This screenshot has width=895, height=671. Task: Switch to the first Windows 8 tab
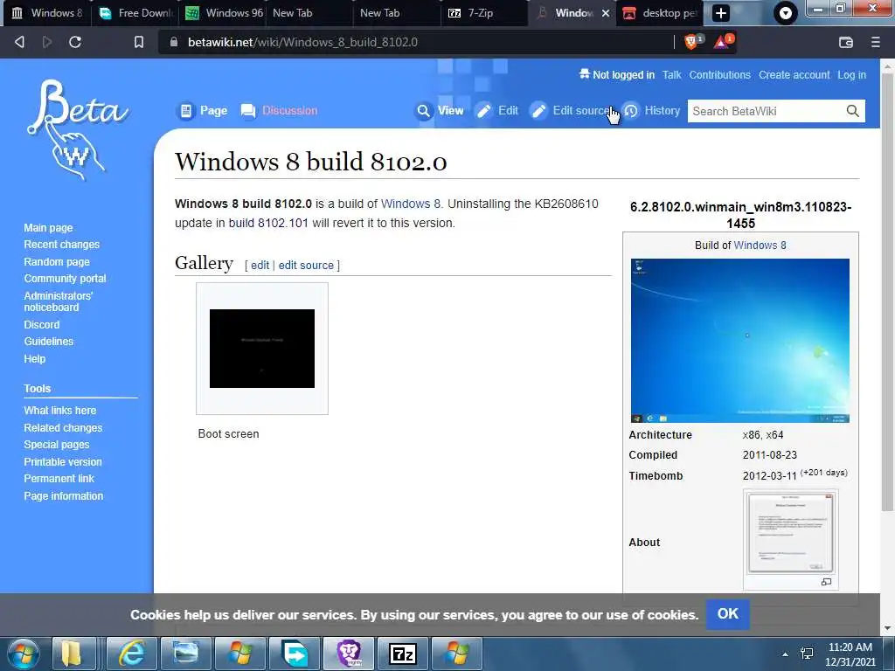coord(47,13)
